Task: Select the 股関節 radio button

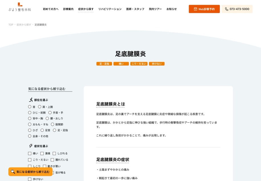Action: [52, 124]
